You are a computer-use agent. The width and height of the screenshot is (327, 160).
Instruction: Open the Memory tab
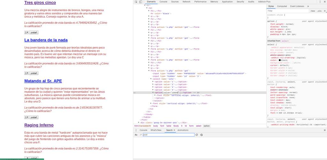coord(214,2)
